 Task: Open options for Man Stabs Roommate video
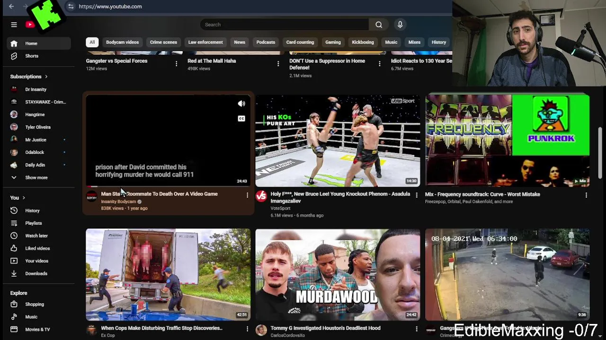[247, 195]
